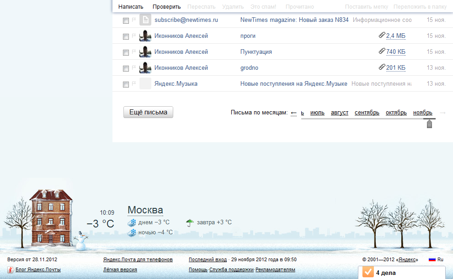Click paperclip icon next to 740 КБ
This screenshot has width=453, height=279.
(382, 51)
